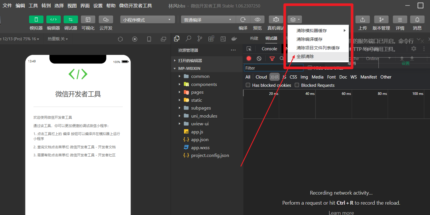Detach simulator into separate window icon
Screen dimensions: 430x215
pyautogui.click(x=163, y=39)
